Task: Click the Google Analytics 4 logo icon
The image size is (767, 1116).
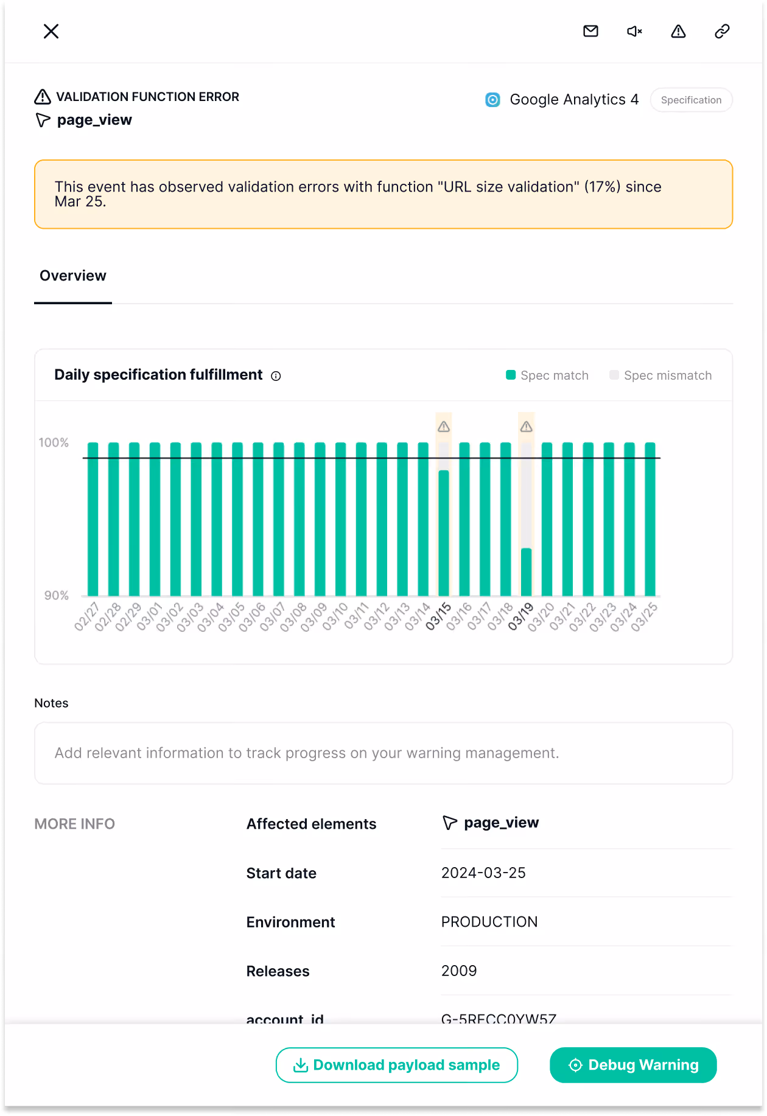Action: 492,100
